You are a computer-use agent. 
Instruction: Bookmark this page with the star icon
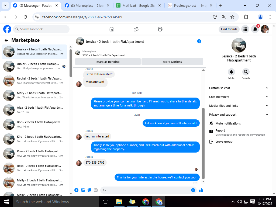click(x=232, y=17)
